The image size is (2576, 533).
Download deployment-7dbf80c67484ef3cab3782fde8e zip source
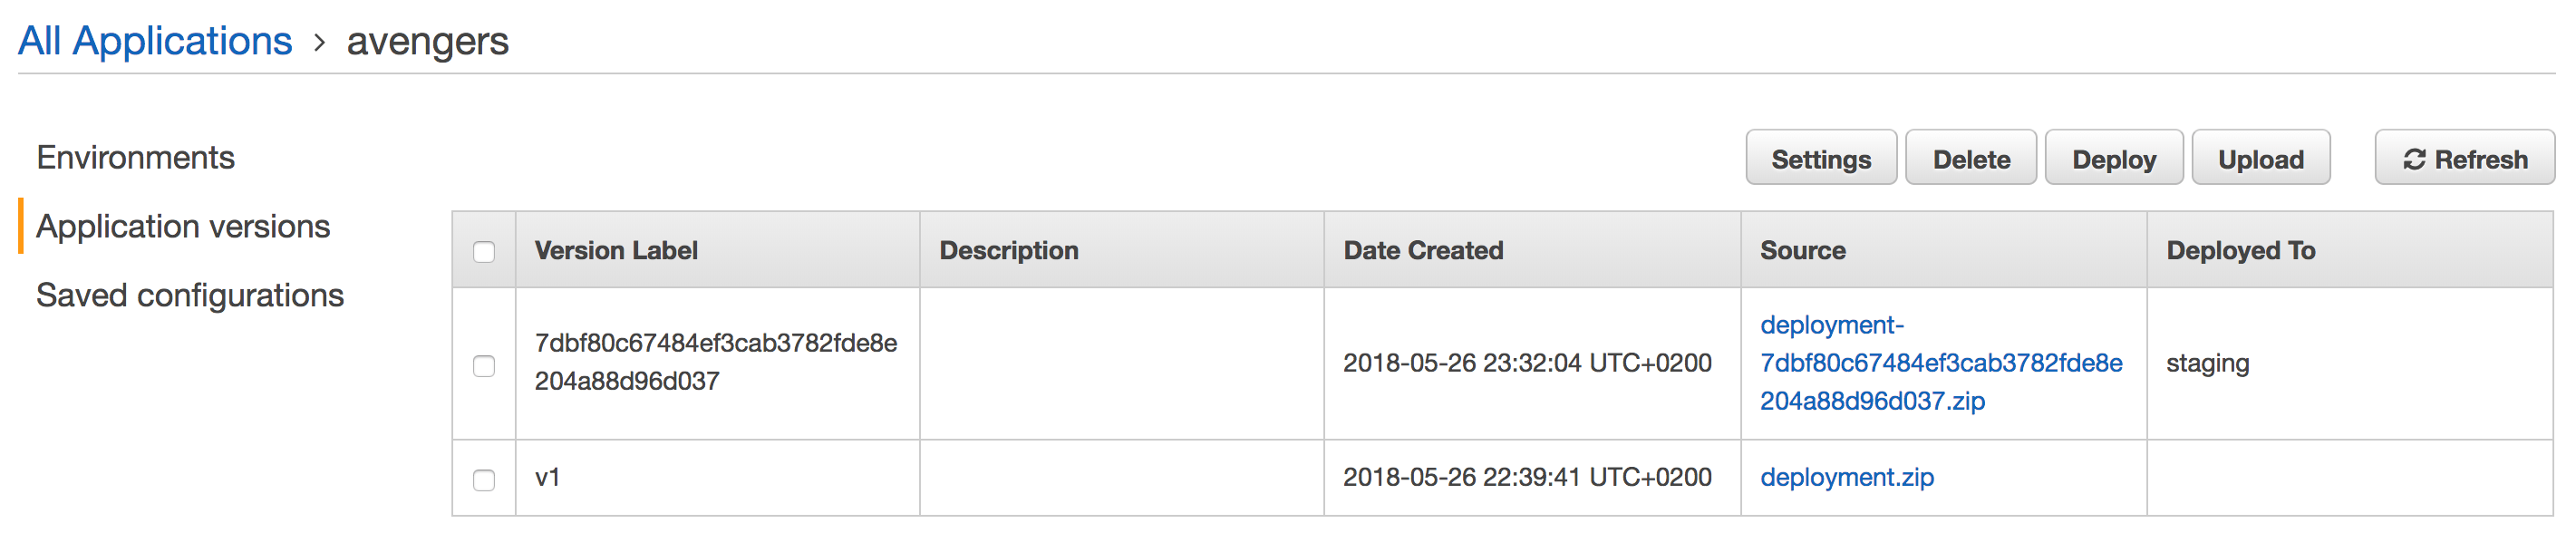click(x=1941, y=363)
